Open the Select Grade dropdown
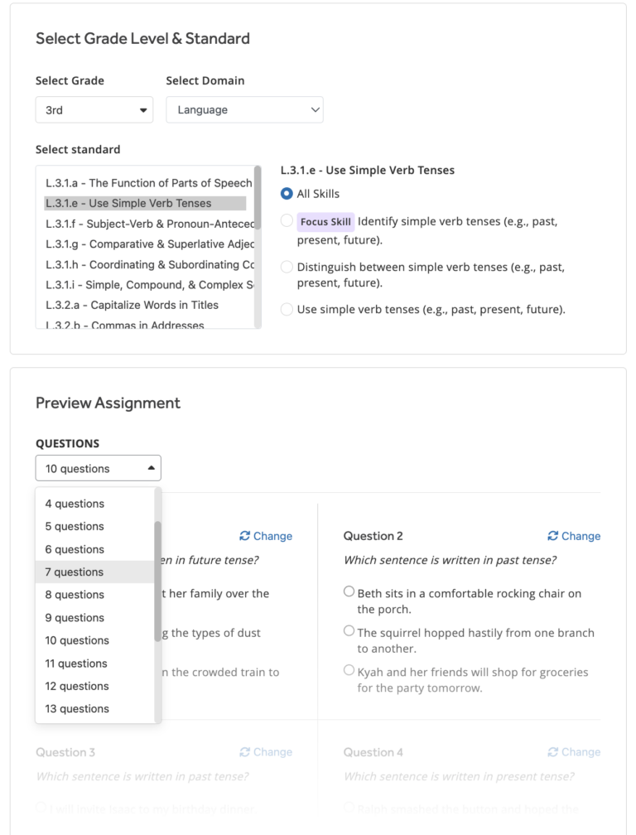Viewport: 636px width, 835px height. [94, 109]
